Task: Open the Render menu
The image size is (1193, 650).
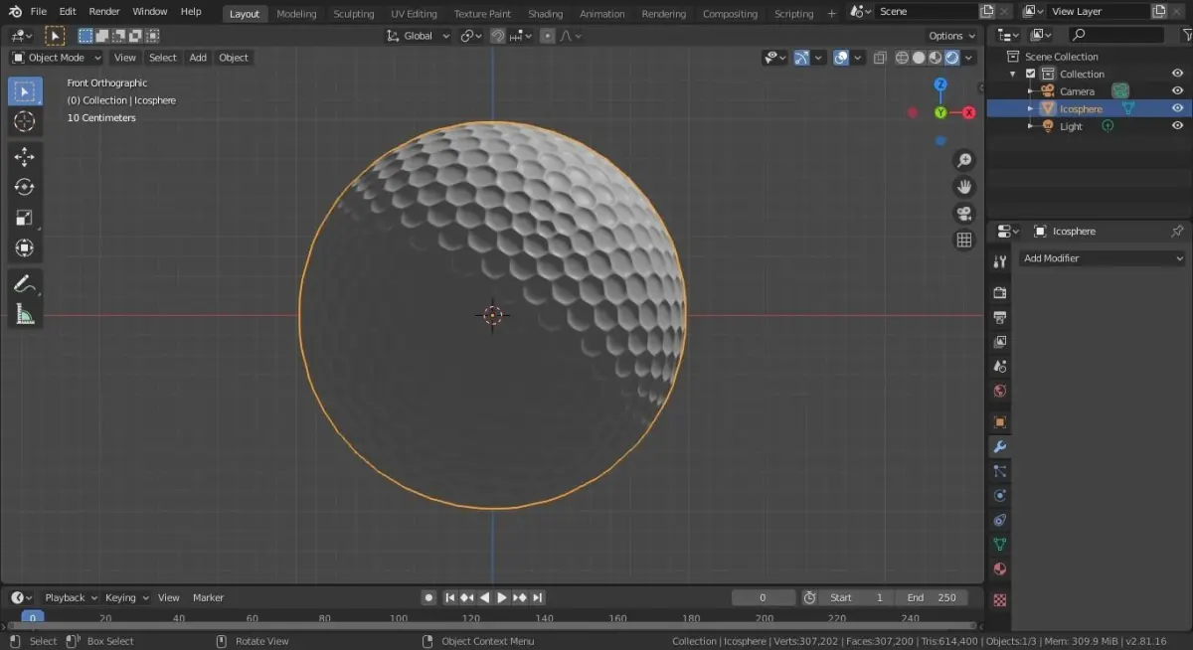Action: (104, 12)
